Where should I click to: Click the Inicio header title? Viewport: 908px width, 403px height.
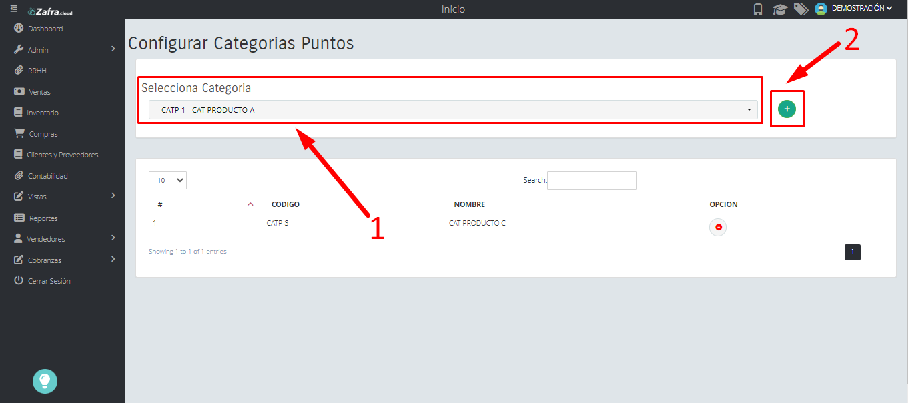click(x=453, y=9)
